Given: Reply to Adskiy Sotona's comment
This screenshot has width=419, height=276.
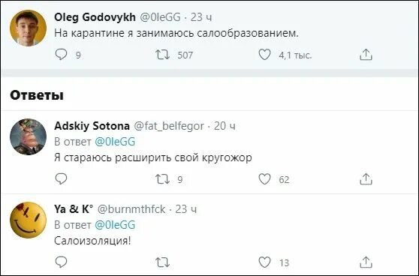Looking at the screenshot, I should point(61,178).
